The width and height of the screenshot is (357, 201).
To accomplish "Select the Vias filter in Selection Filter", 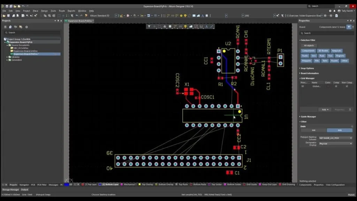I will tap(331, 56).
